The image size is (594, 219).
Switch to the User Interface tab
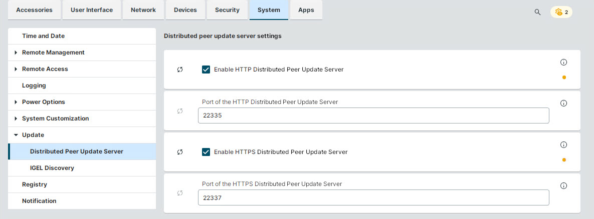point(92,10)
